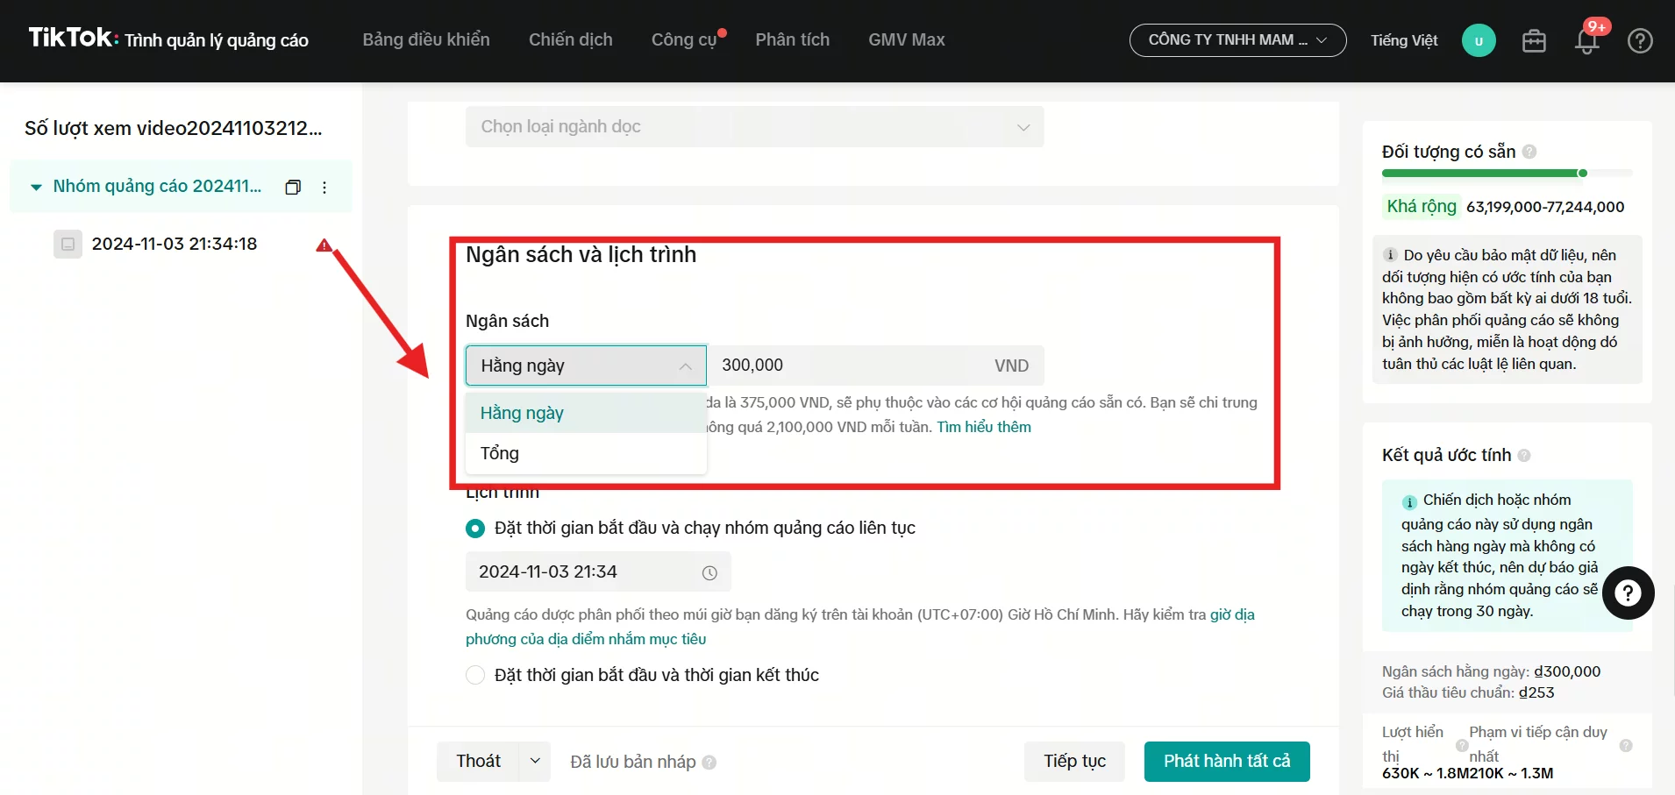The height and width of the screenshot is (795, 1675).
Task: Click the Tiếp tục button
Action: coord(1074,761)
